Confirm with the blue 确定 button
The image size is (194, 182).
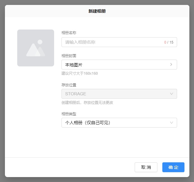coord(173,167)
